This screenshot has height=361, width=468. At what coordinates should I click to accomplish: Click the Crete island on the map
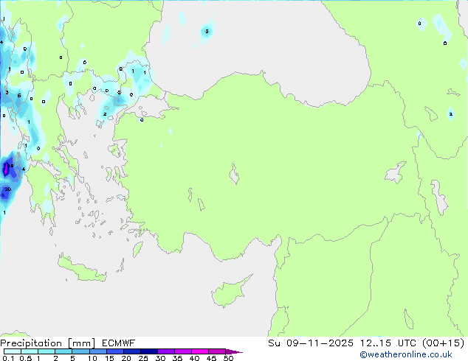pyautogui.click(x=81, y=269)
